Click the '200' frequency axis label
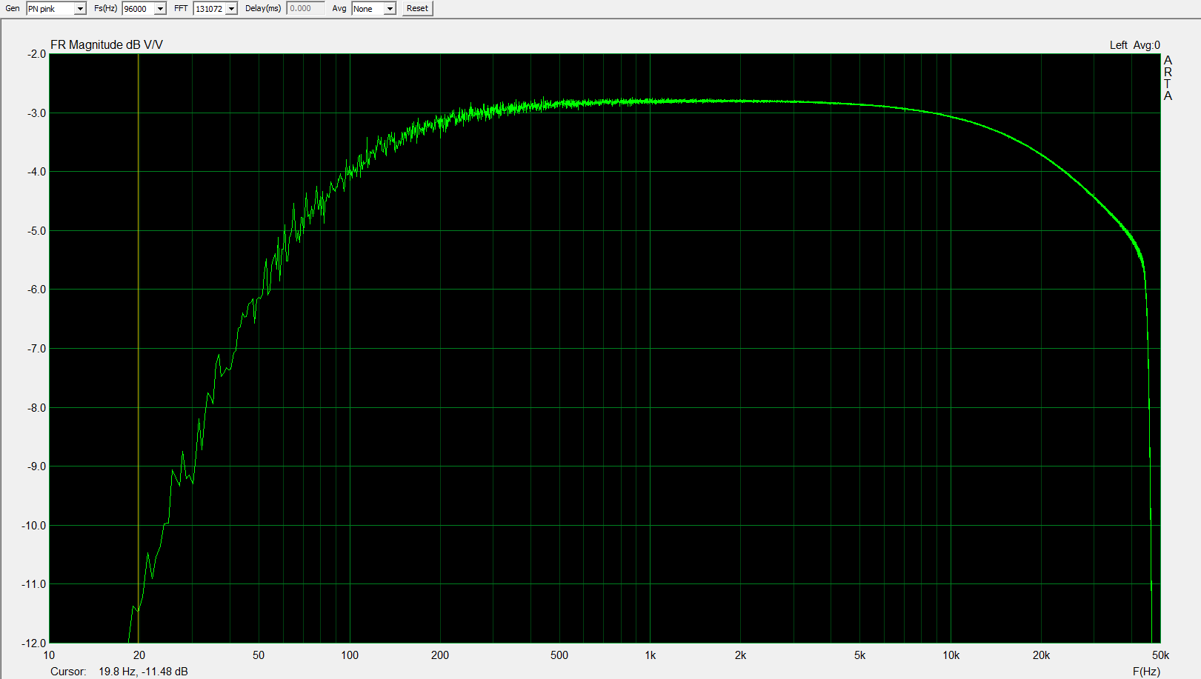Screen dimensions: 1201x679 (x=440, y=655)
